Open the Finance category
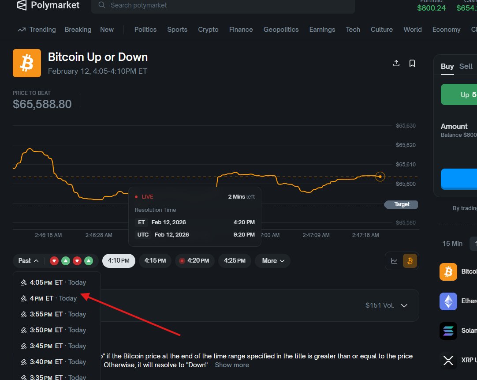Viewport: 477px width, 380px height. (x=241, y=30)
